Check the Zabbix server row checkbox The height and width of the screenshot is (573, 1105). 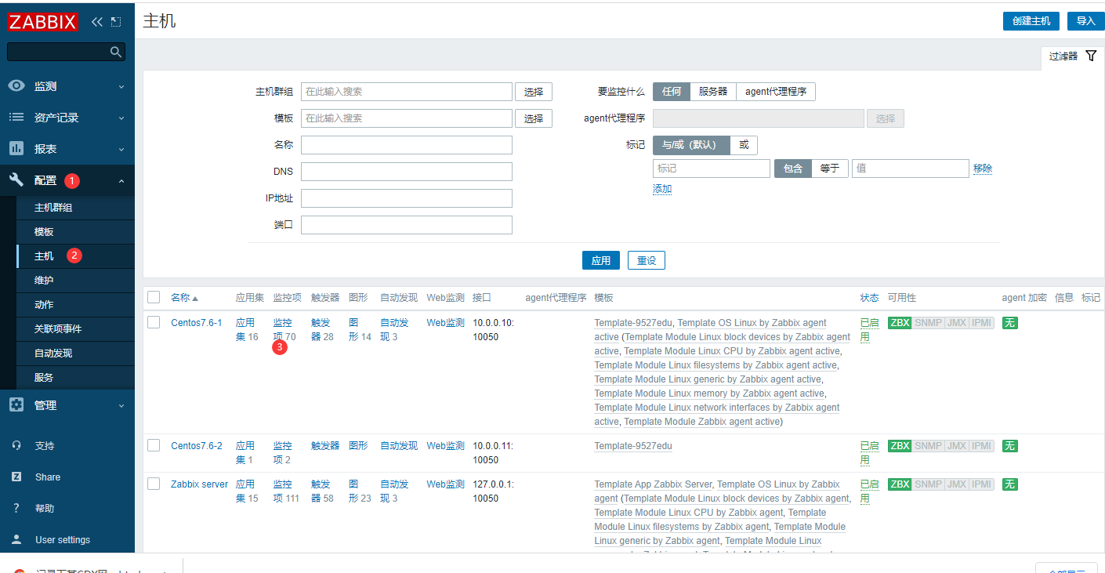(x=154, y=484)
